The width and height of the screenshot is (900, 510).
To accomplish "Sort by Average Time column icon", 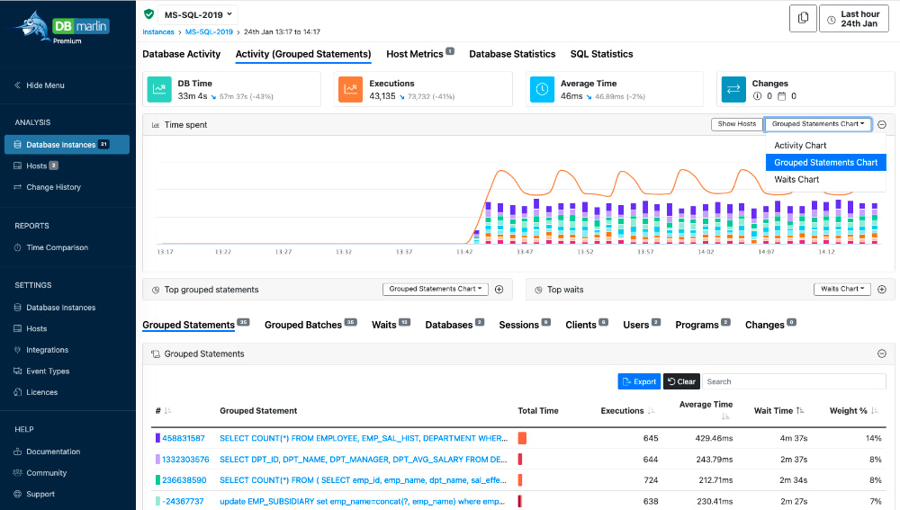I will [725, 416].
